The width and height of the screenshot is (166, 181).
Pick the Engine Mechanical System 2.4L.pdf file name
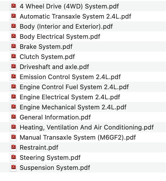[73, 107]
